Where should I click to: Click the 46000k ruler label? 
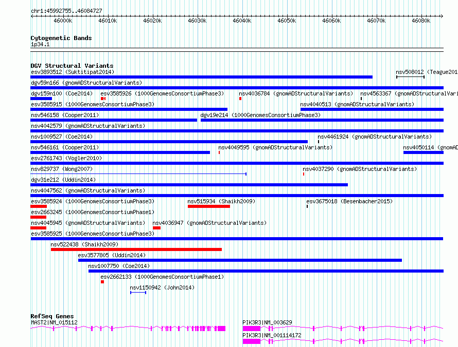[x=63, y=21]
